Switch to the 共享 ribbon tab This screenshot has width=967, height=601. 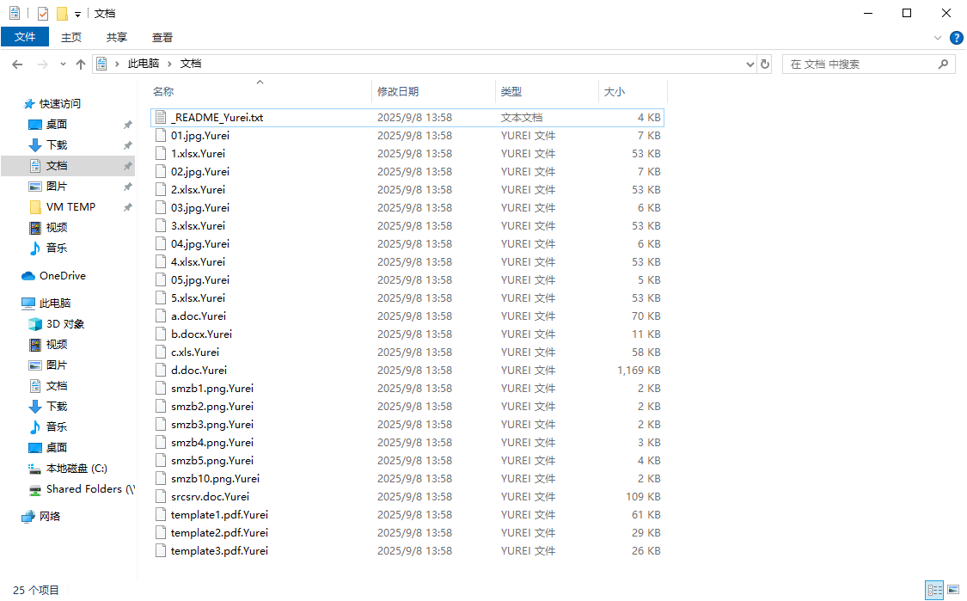tap(117, 37)
